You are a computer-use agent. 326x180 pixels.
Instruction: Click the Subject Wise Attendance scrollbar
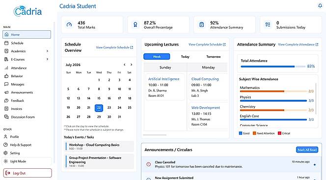coord(316,99)
